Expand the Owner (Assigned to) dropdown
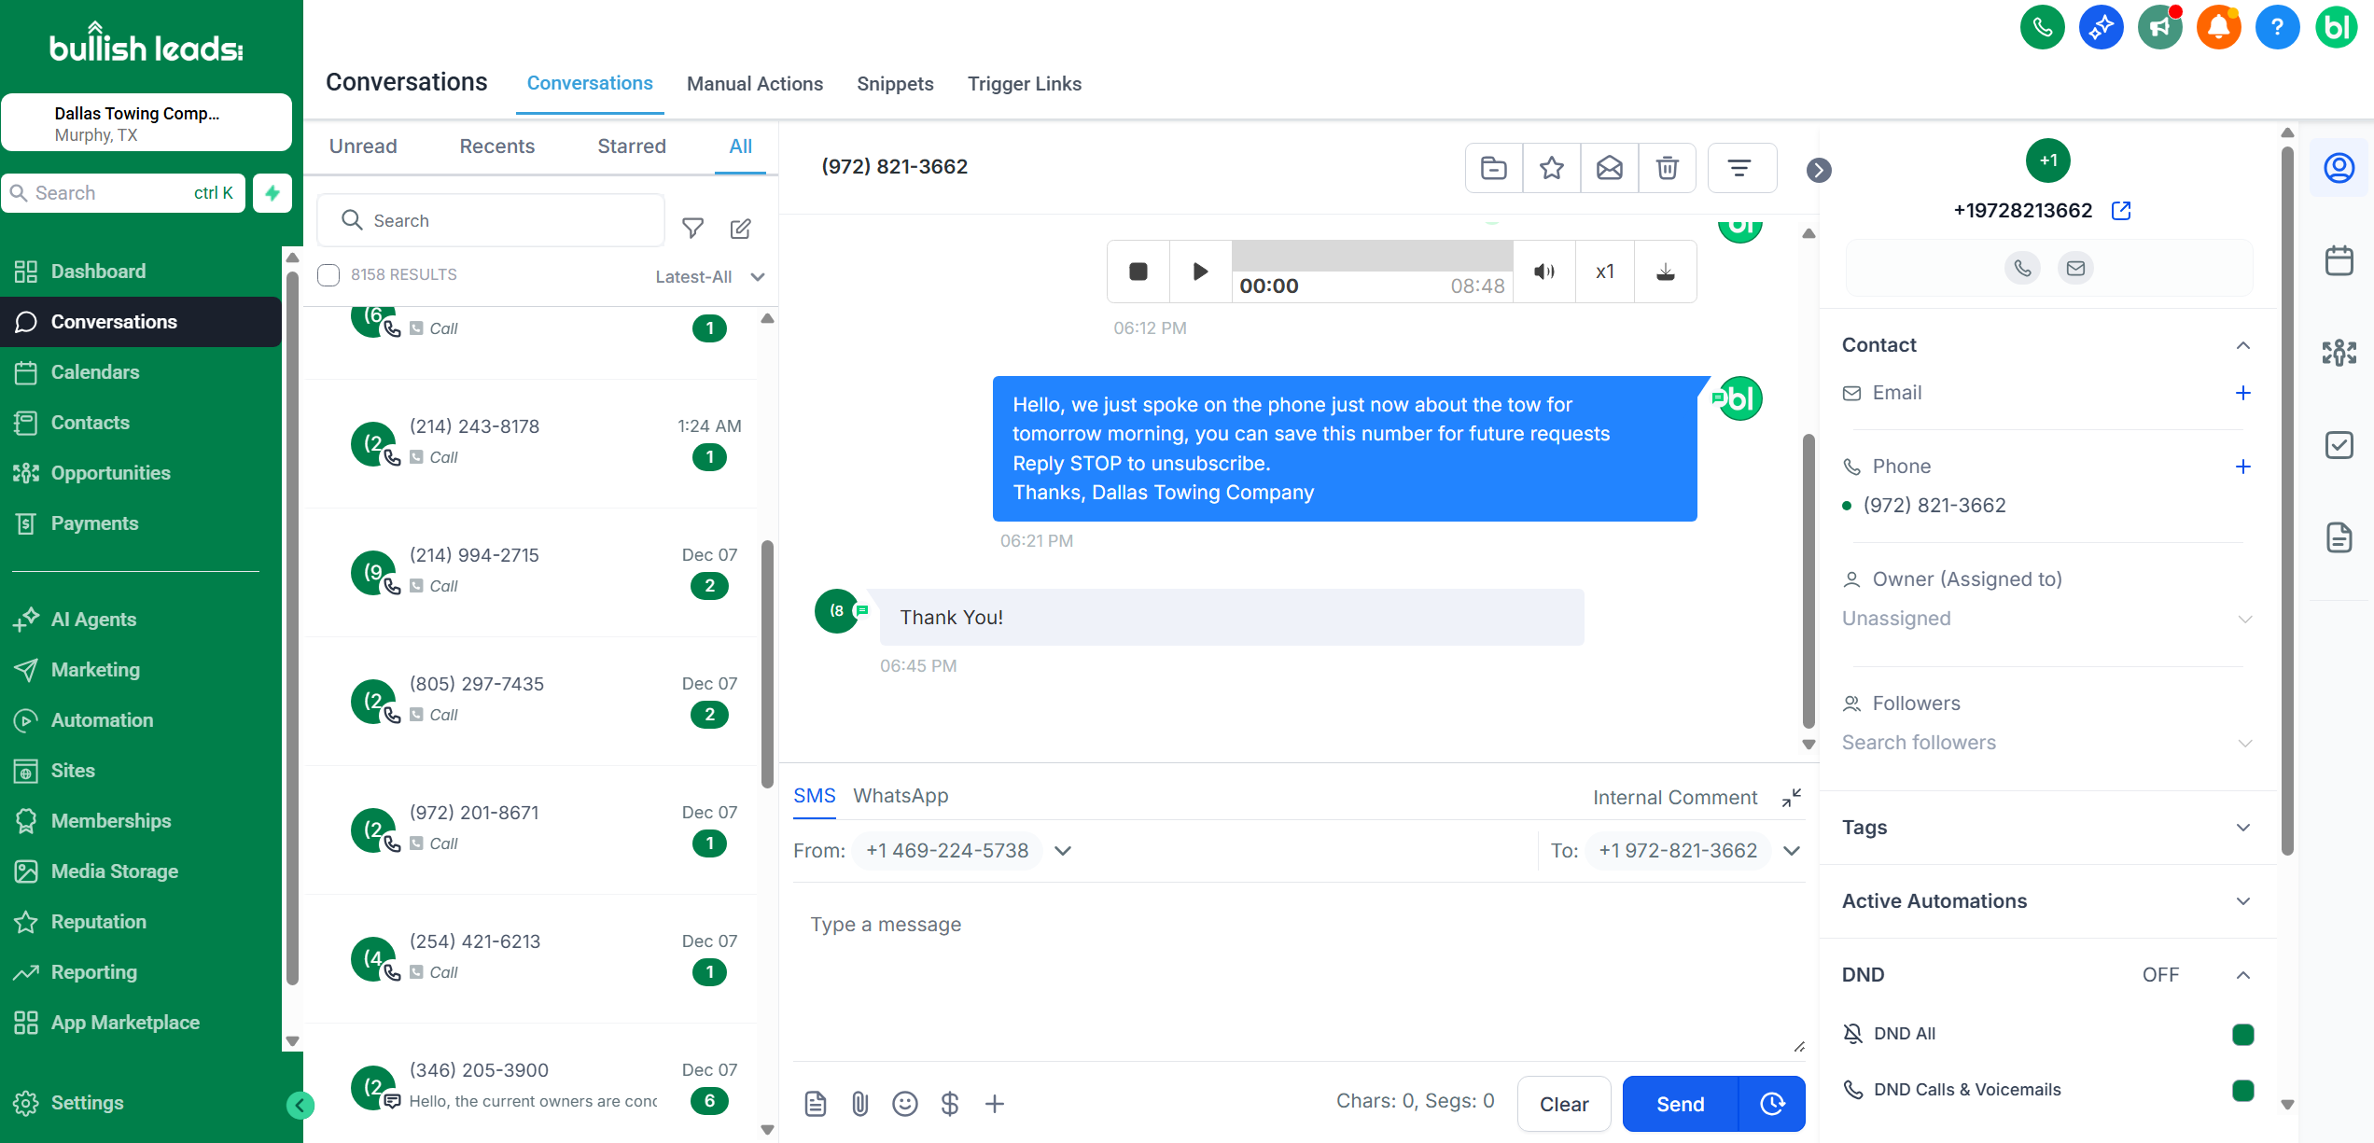The width and height of the screenshot is (2374, 1143). pyautogui.click(x=2245, y=618)
